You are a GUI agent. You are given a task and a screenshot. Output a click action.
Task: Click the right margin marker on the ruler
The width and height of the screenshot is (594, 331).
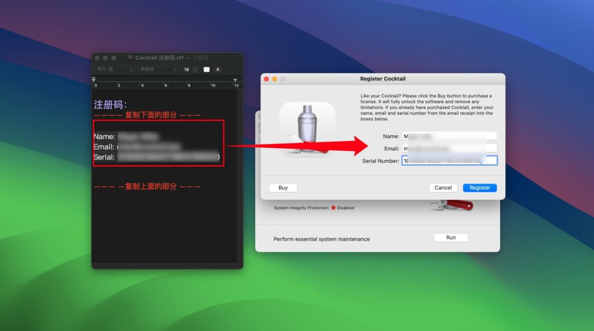pyautogui.click(x=236, y=81)
